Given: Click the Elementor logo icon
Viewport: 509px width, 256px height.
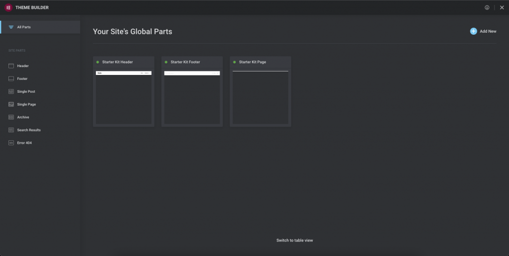Looking at the screenshot, I should (8, 7).
